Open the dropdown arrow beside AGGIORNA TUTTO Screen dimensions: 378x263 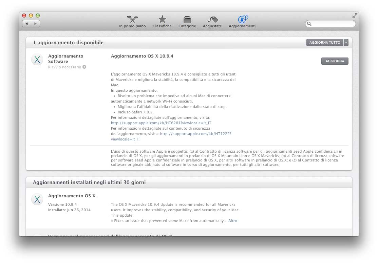[x=346, y=43]
